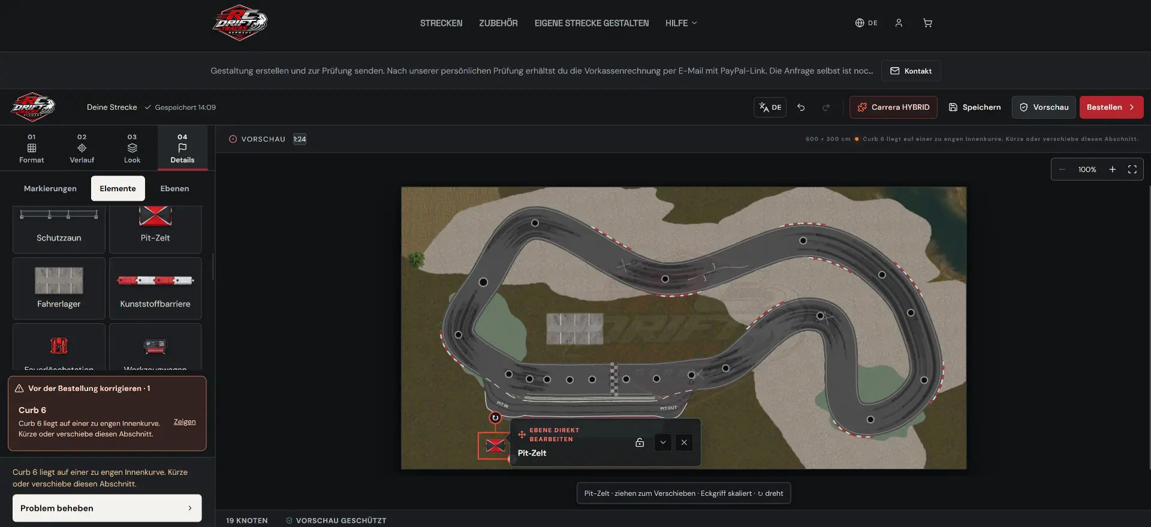Add the Kunststoffbarriere element

155,288
